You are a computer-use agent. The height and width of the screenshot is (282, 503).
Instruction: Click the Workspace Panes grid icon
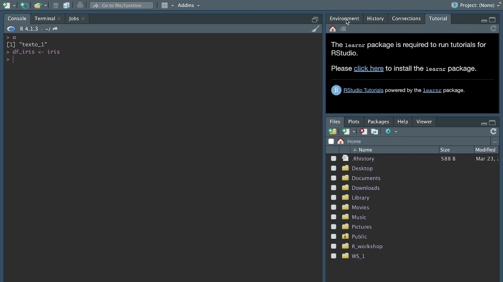click(x=165, y=5)
